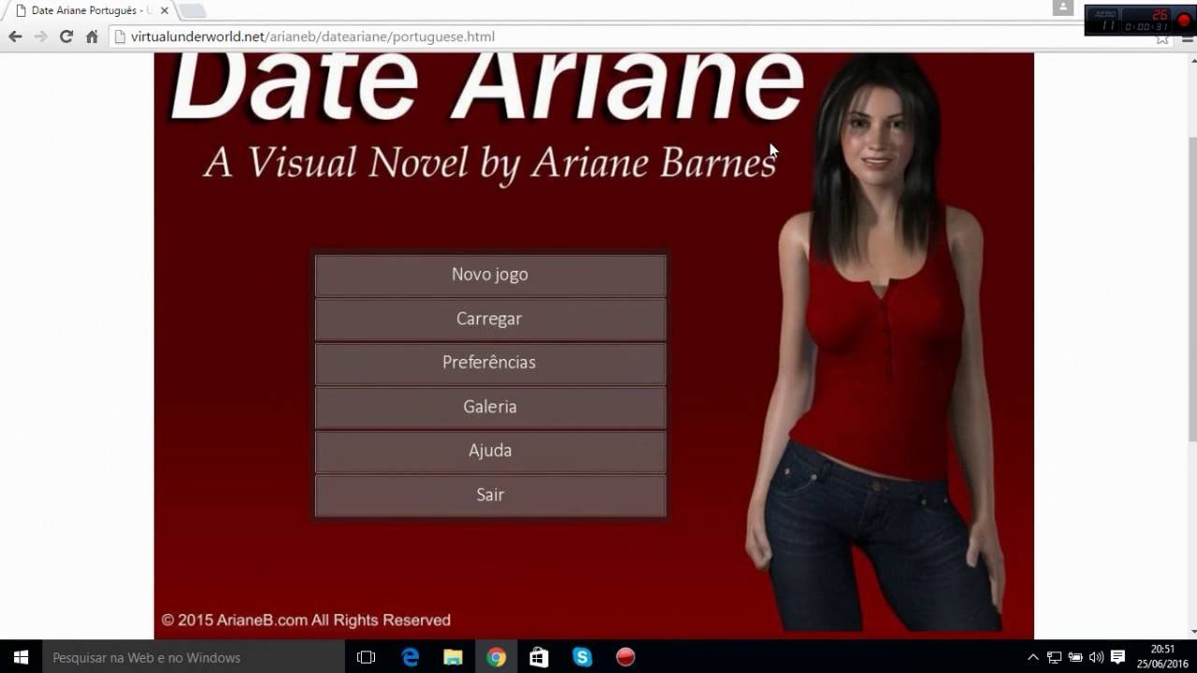Open Preferências settings
Image resolution: width=1197 pixels, height=673 pixels.
click(490, 363)
